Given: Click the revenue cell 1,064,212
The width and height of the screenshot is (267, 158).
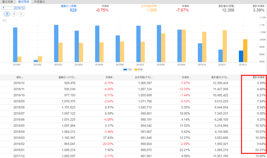Looking at the screenshot, I should pyautogui.click(x=69, y=132).
